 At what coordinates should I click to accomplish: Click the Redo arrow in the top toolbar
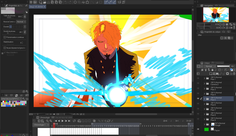70,2
